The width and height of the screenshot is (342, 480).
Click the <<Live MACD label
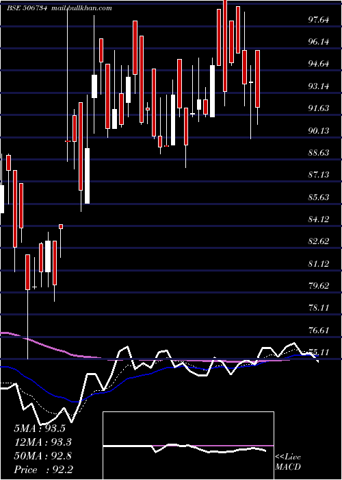[288, 462]
